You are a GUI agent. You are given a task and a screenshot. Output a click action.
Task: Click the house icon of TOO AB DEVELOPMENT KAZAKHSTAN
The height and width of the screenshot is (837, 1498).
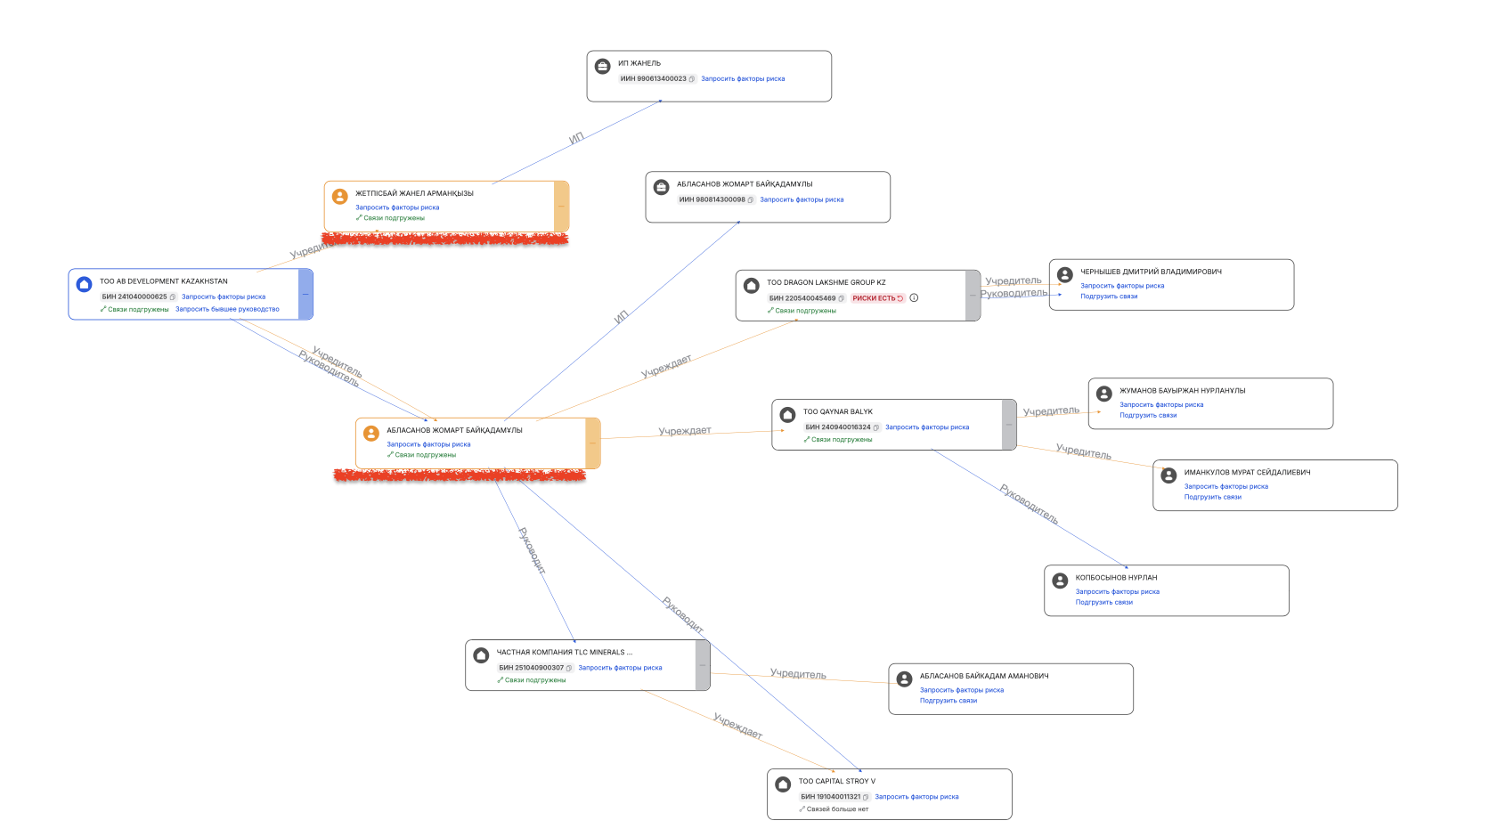[x=85, y=285]
